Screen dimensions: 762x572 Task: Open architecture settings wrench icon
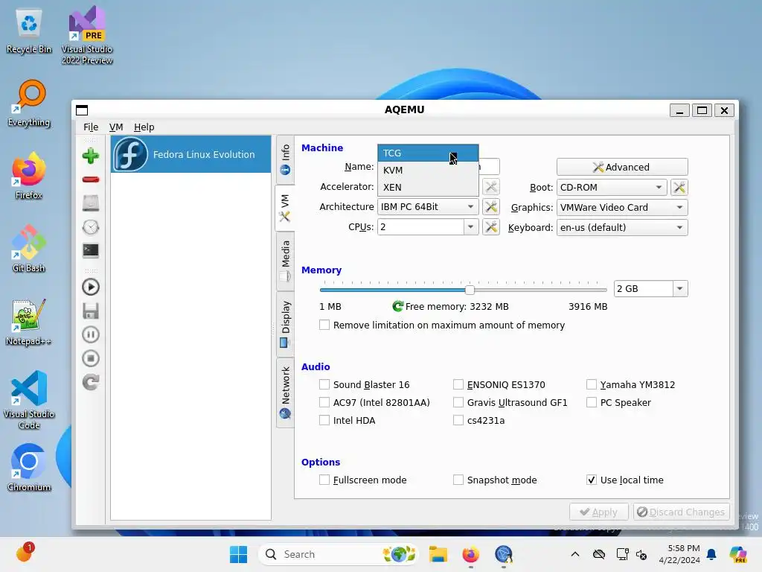[x=491, y=207]
